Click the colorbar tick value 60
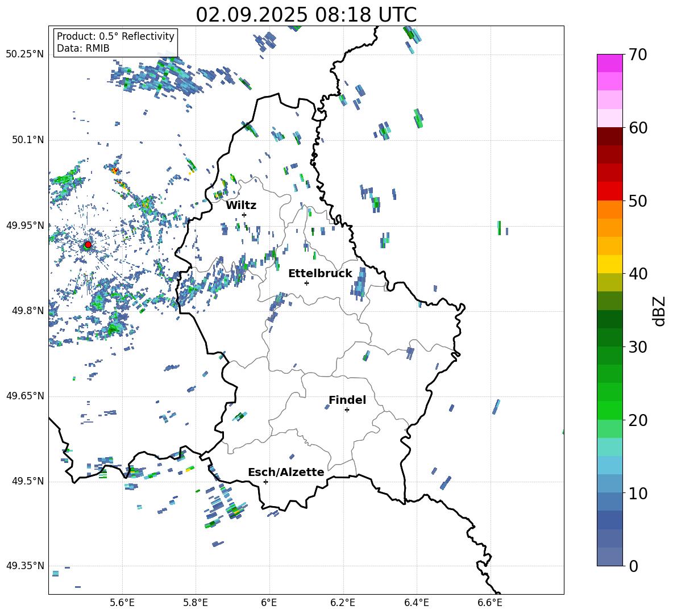This screenshot has width=673, height=614. [638, 128]
